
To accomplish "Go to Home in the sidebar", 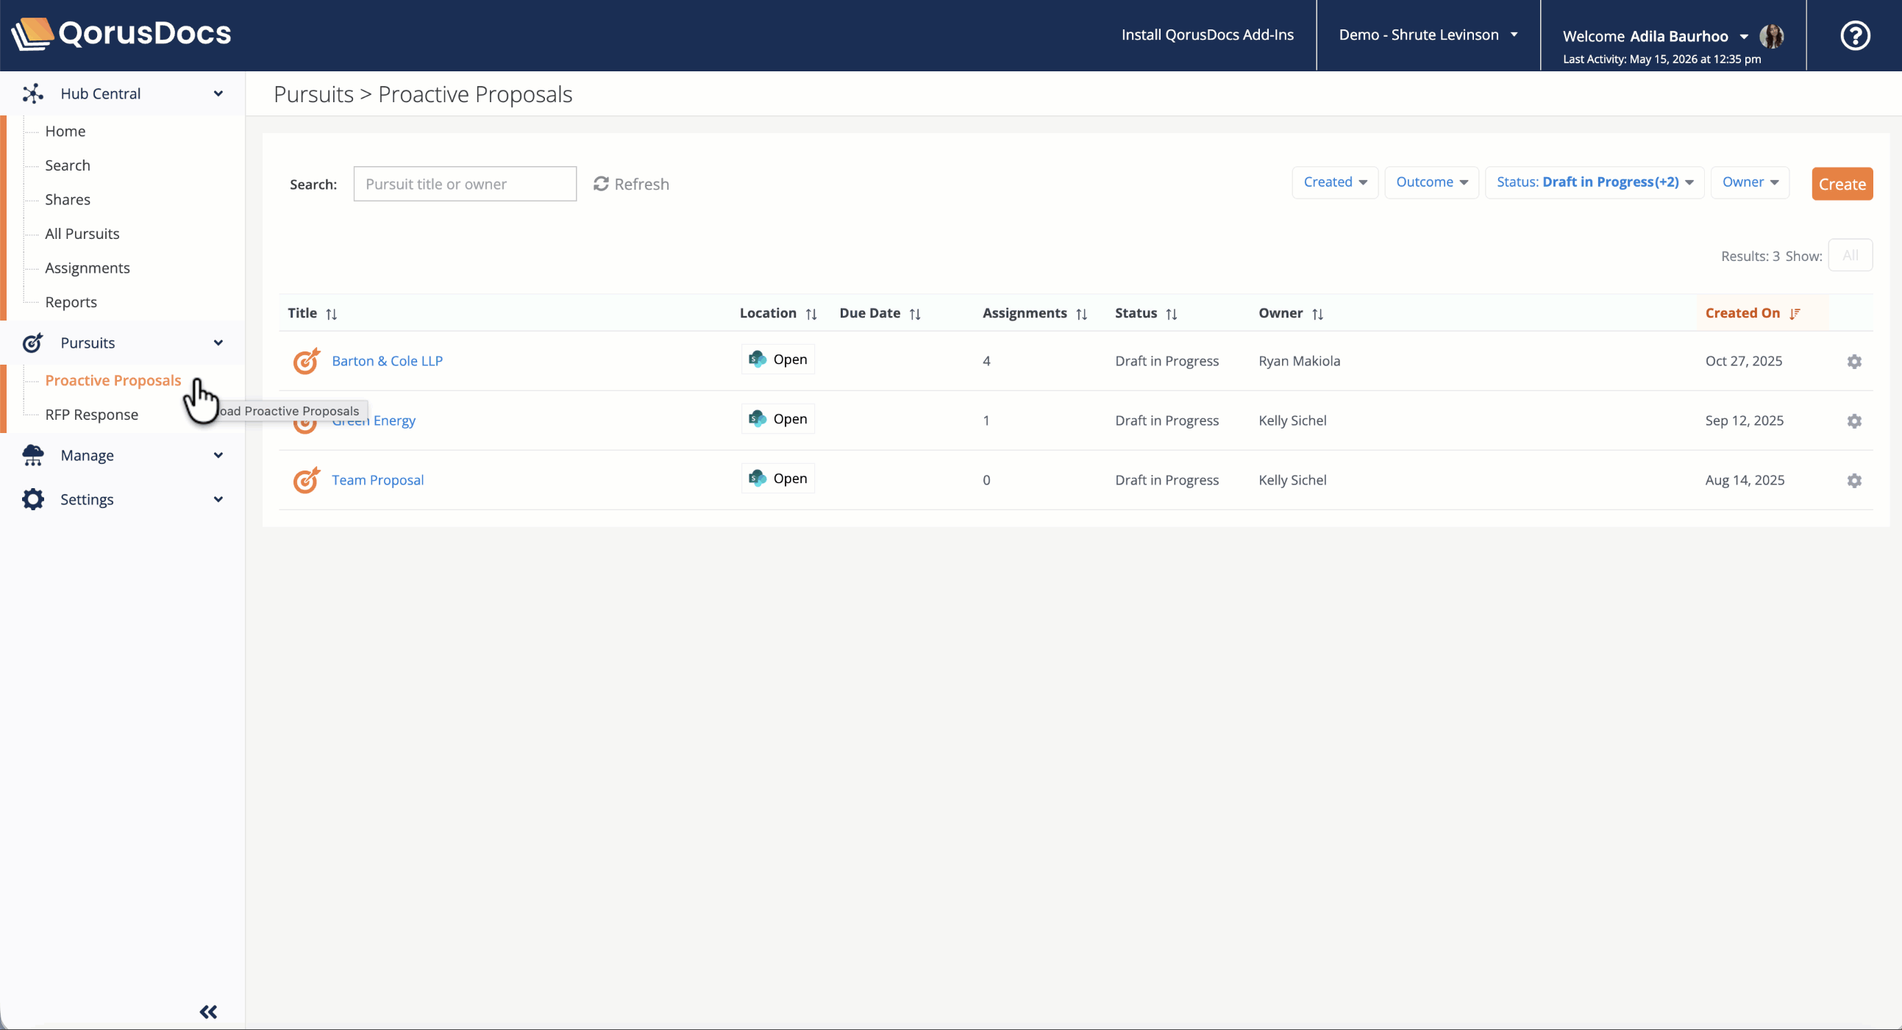I will [x=65, y=132].
